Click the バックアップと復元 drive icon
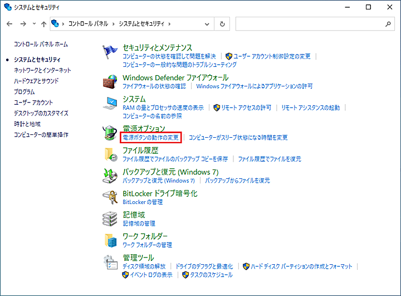 pyautogui.click(x=110, y=176)
